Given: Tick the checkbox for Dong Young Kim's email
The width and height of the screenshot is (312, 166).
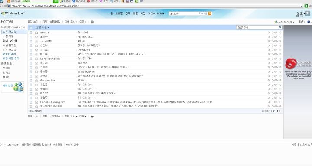Looking at the screenshot, I should (31, 59).
